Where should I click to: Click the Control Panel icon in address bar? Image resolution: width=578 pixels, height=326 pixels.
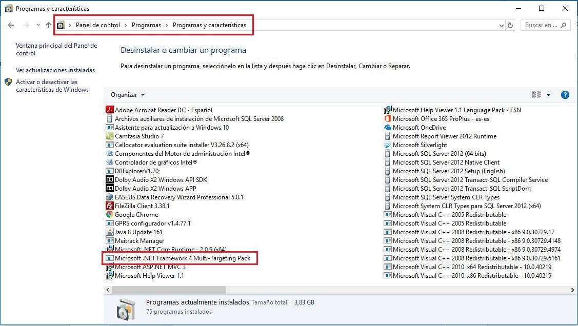61,25
